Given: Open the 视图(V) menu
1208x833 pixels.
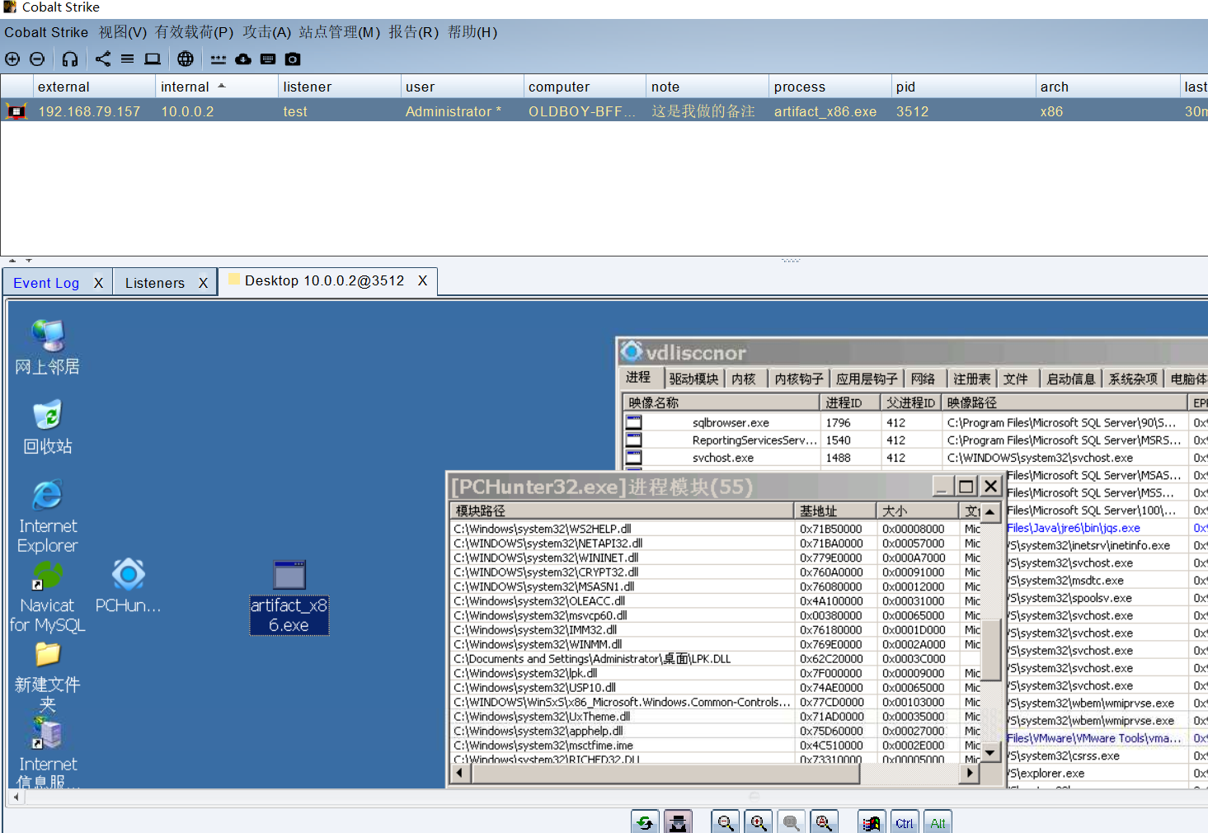Looking at the screenshot, I should (x=123, y=32).
